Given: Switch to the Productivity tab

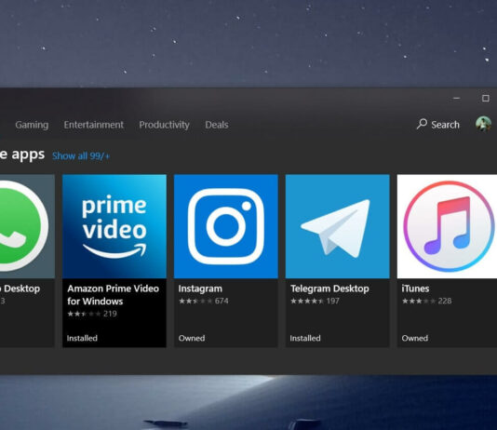Looking at the screenshot, I should [x=164, y=125].
